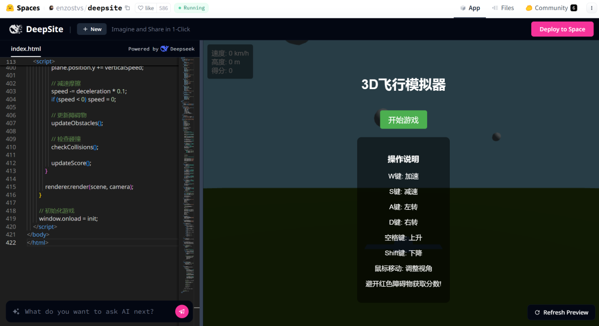The image size is (599, 326).
Task: Click the Running status badge
Action: 191,8
